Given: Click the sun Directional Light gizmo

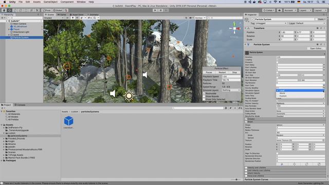Looking at the screenshot, I should click(129, 96).
